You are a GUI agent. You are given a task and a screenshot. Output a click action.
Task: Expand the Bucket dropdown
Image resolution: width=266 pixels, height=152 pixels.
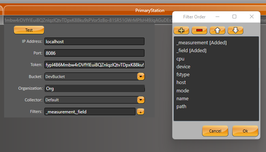coord(140,77)
